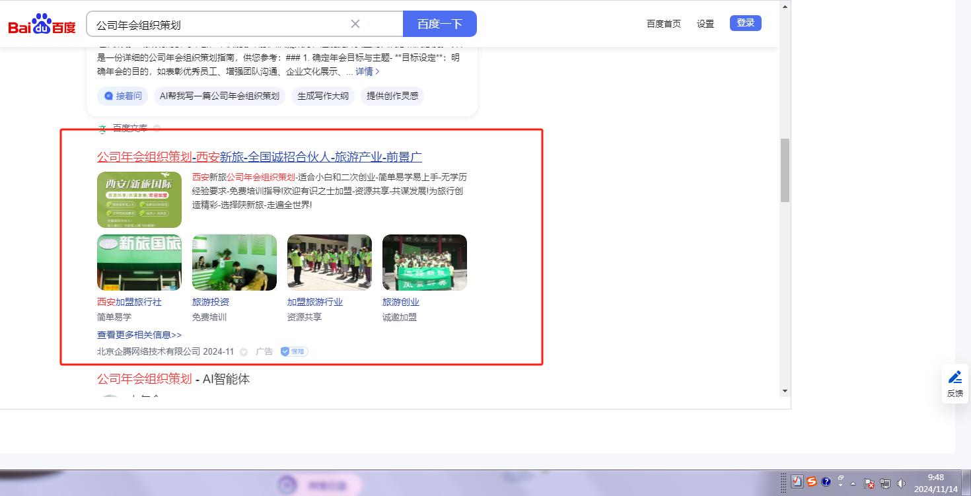Open 设置 menu in the top bar
Screen dimensions: 971x496
(705, 24)
